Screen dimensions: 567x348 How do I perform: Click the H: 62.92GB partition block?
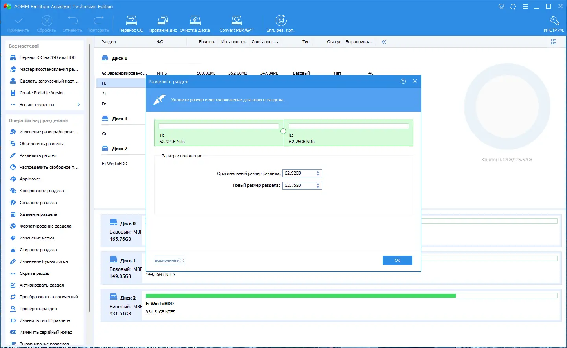click(x=219, y=133)
